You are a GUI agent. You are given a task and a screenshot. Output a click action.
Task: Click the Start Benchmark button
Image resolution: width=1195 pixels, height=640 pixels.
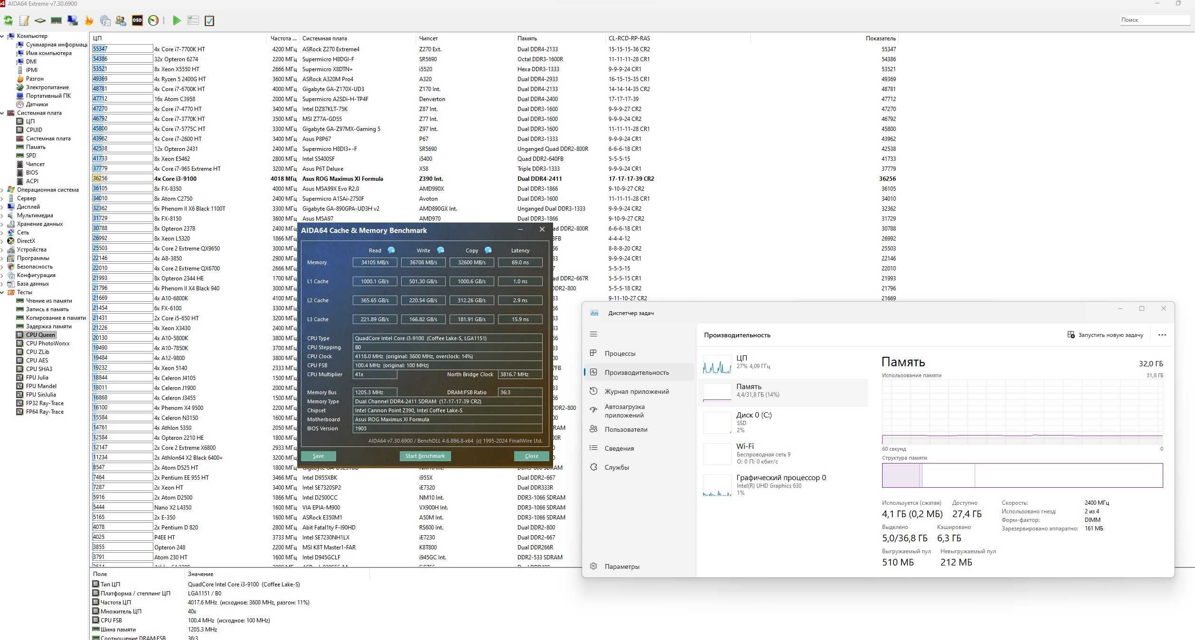[x=425, y=456]
